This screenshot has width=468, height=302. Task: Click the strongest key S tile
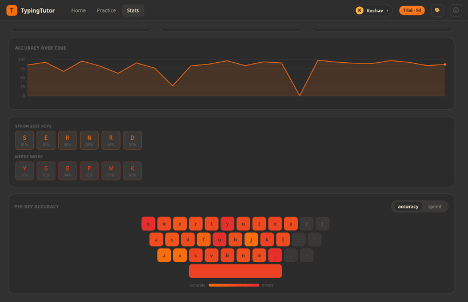[x=25, y=140]
